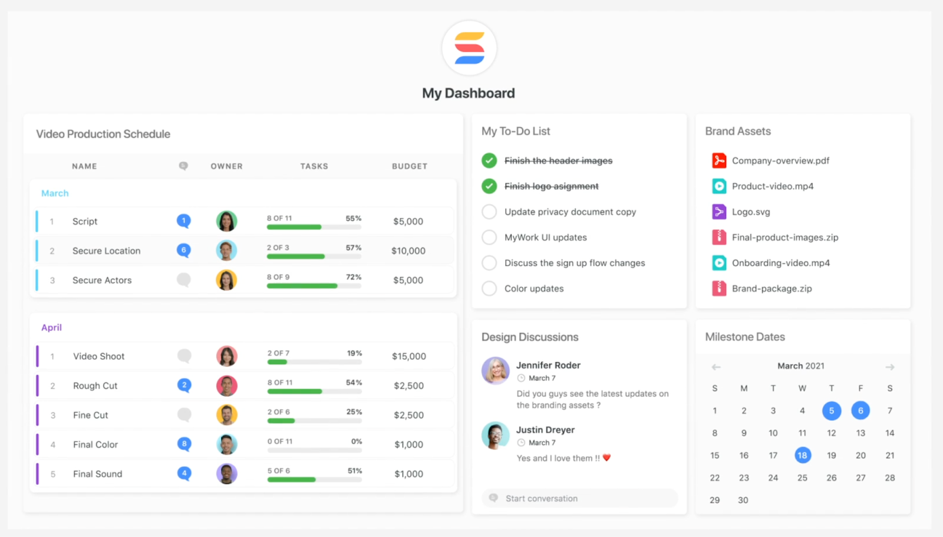Sort by the BUDGET column header
This screenshot has width=943, height=537.
409,166
